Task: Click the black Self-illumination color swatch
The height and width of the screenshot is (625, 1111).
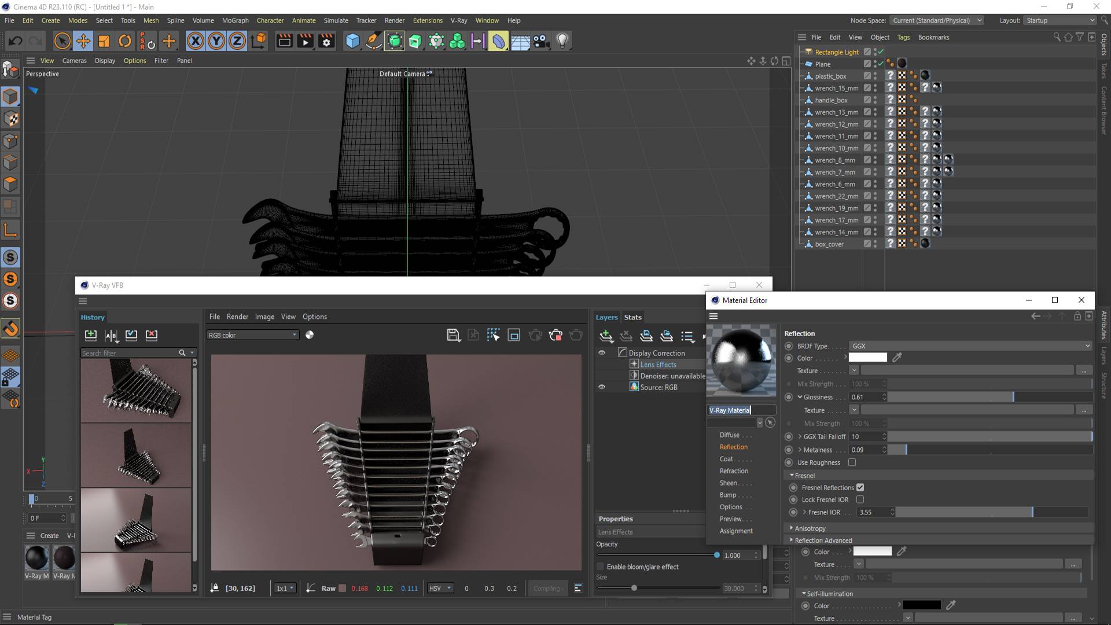Action: pos(921,605)
